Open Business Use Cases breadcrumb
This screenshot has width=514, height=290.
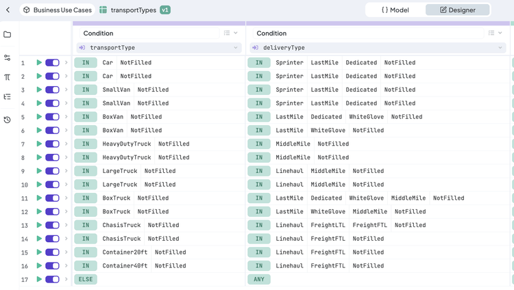click(57, 10)
